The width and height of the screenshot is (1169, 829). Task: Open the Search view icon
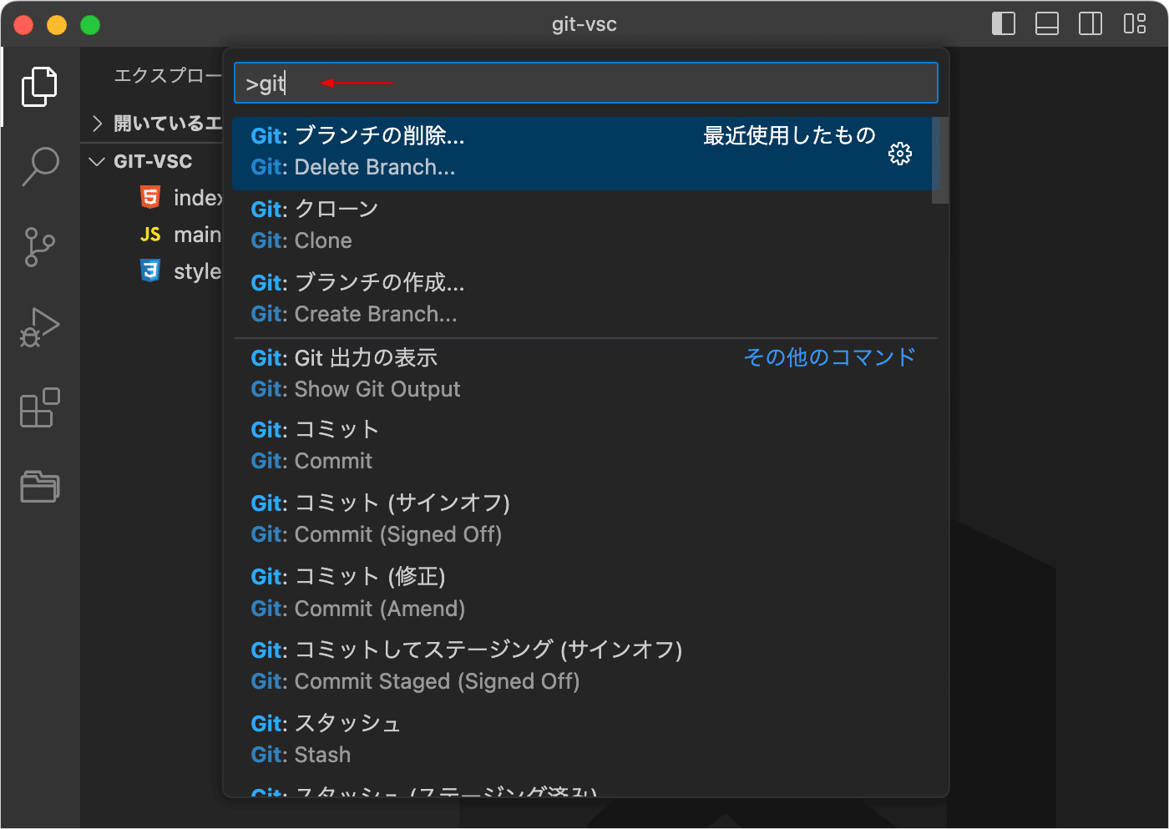tap(39, 166)
